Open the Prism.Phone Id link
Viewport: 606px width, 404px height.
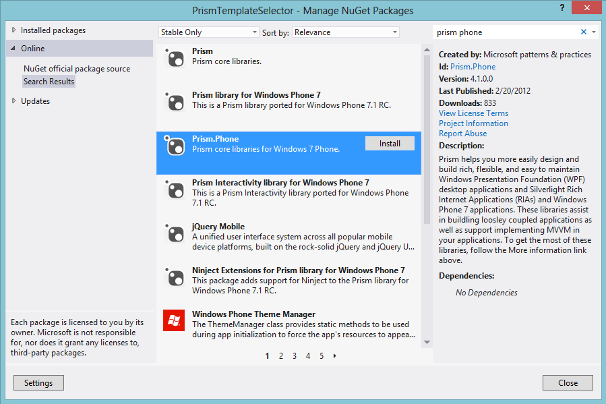point(473,67)
